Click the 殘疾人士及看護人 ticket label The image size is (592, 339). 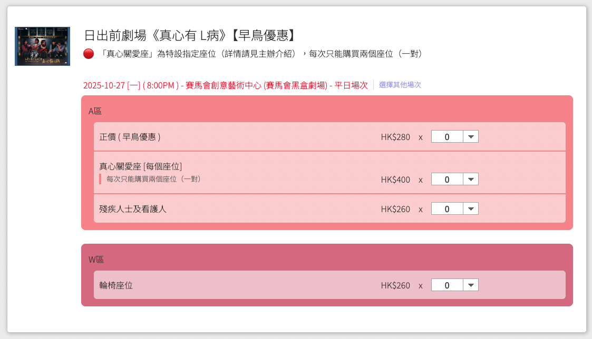click(x=133, y=209)
